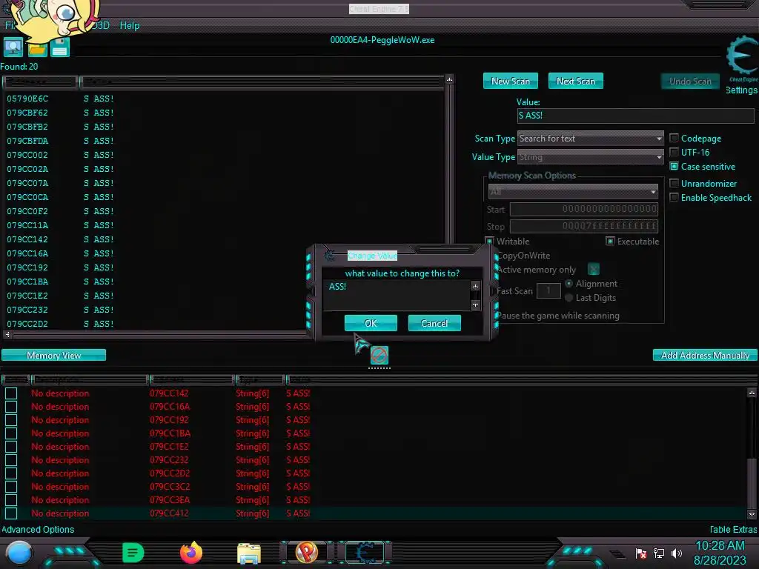This screenshot has height=569, width=759.
Task: Open Advanced Options at bottom left
Action: (38, 529)
